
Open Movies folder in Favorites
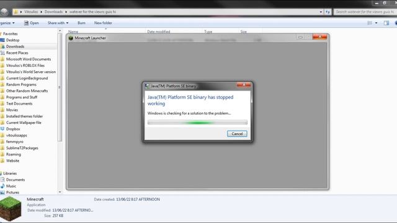(x=12, y=110)
